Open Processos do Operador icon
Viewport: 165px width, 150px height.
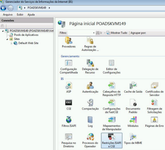(x=90, y=137)
